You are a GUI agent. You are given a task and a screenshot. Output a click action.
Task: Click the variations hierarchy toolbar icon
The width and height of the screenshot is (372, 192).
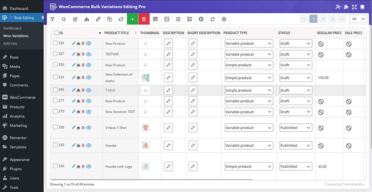tap(87, 19)
